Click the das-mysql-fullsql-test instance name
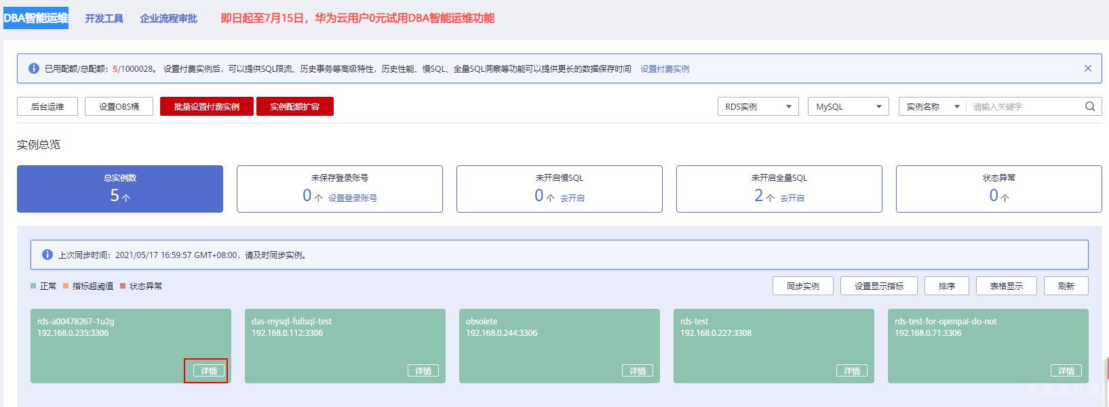The height and width of the screenshot is (407, 1109). (x=292, y=321)
